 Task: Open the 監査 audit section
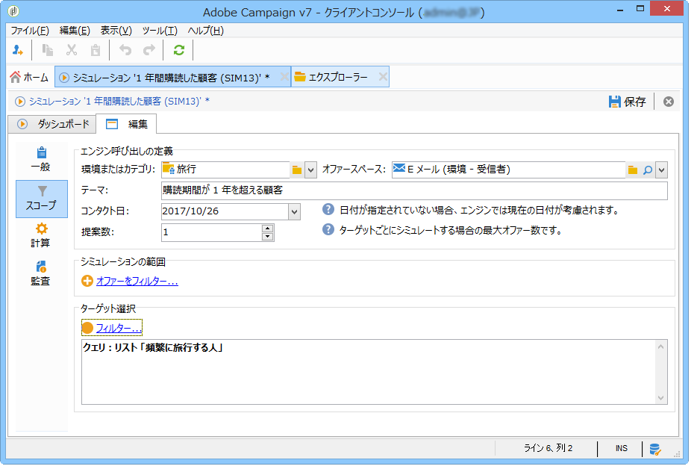[41, 274]
